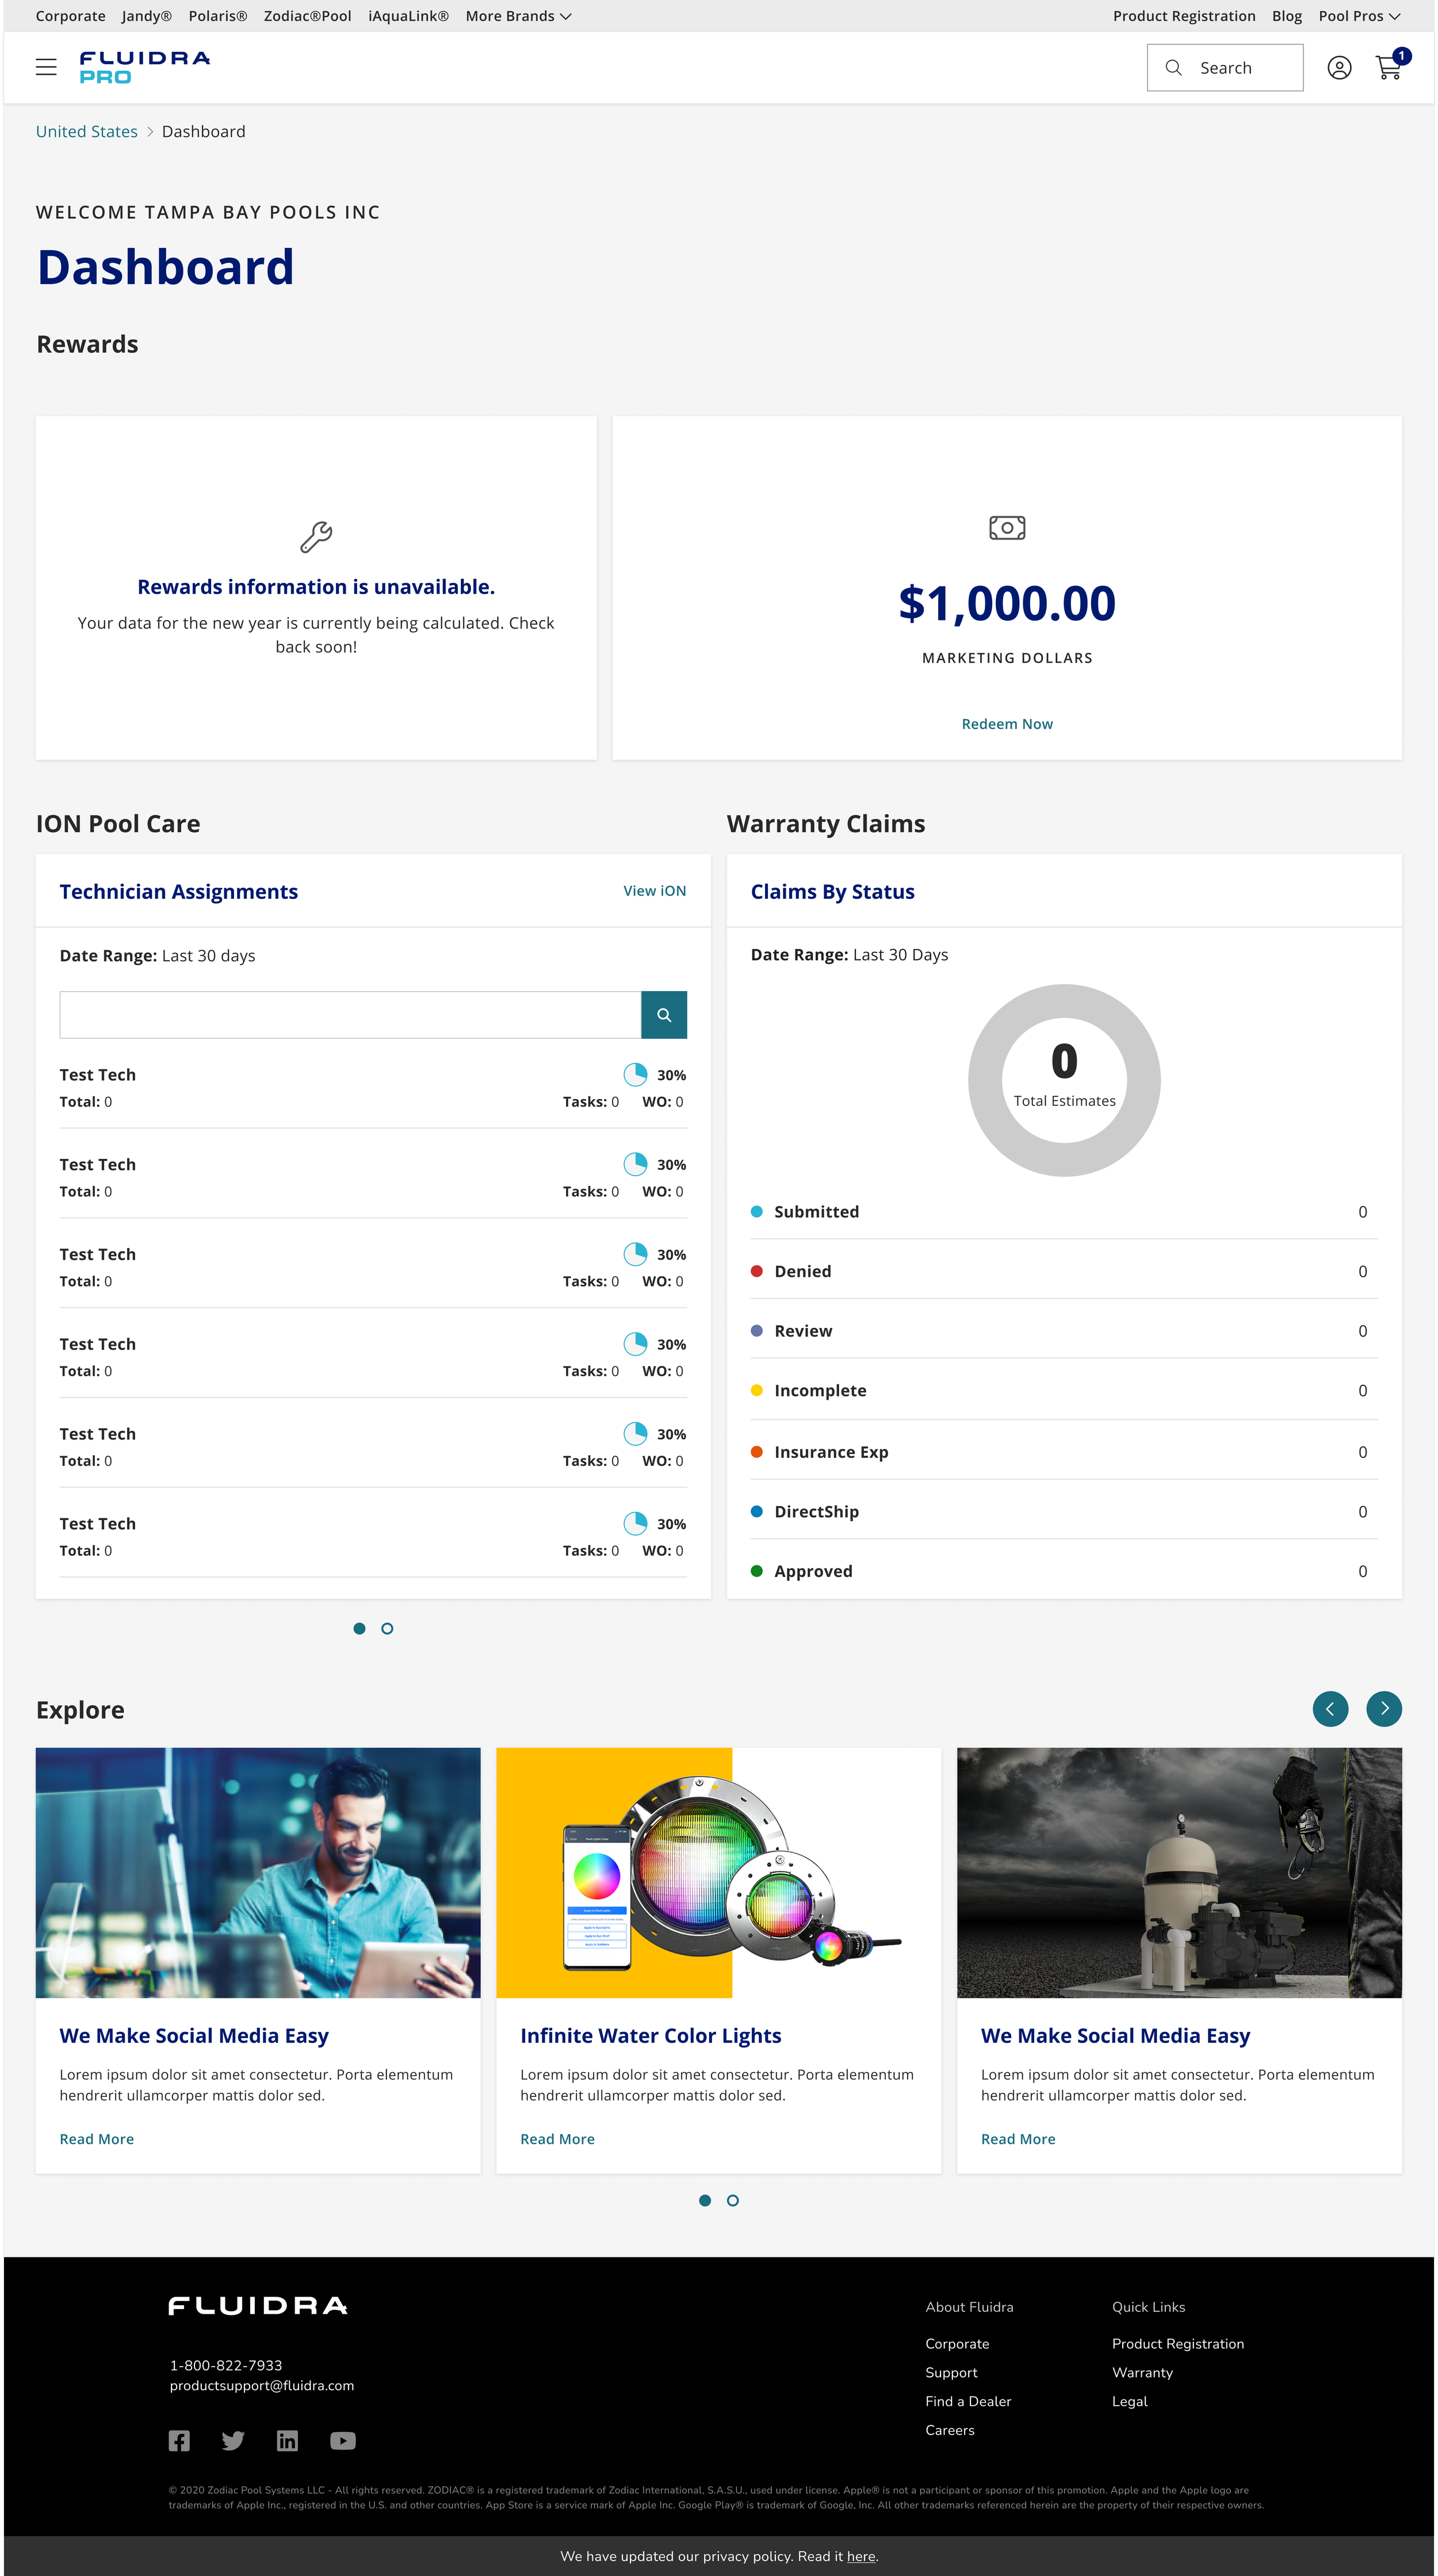Select second pagination dot under Explore cards
Image resolution: width=1438 pixels, height=2576 pixels.
coord(733,2200)
